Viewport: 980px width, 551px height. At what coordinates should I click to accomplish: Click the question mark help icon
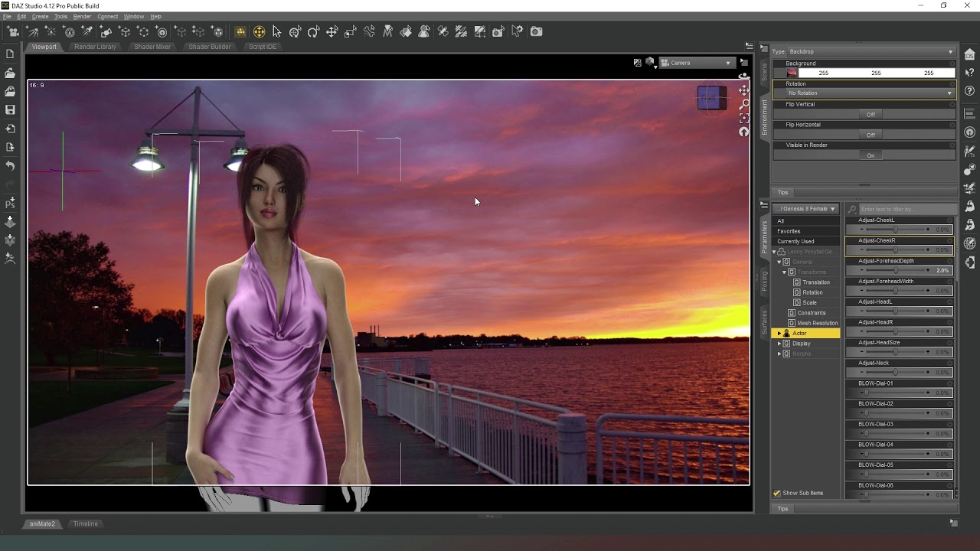tap(970, 91)
